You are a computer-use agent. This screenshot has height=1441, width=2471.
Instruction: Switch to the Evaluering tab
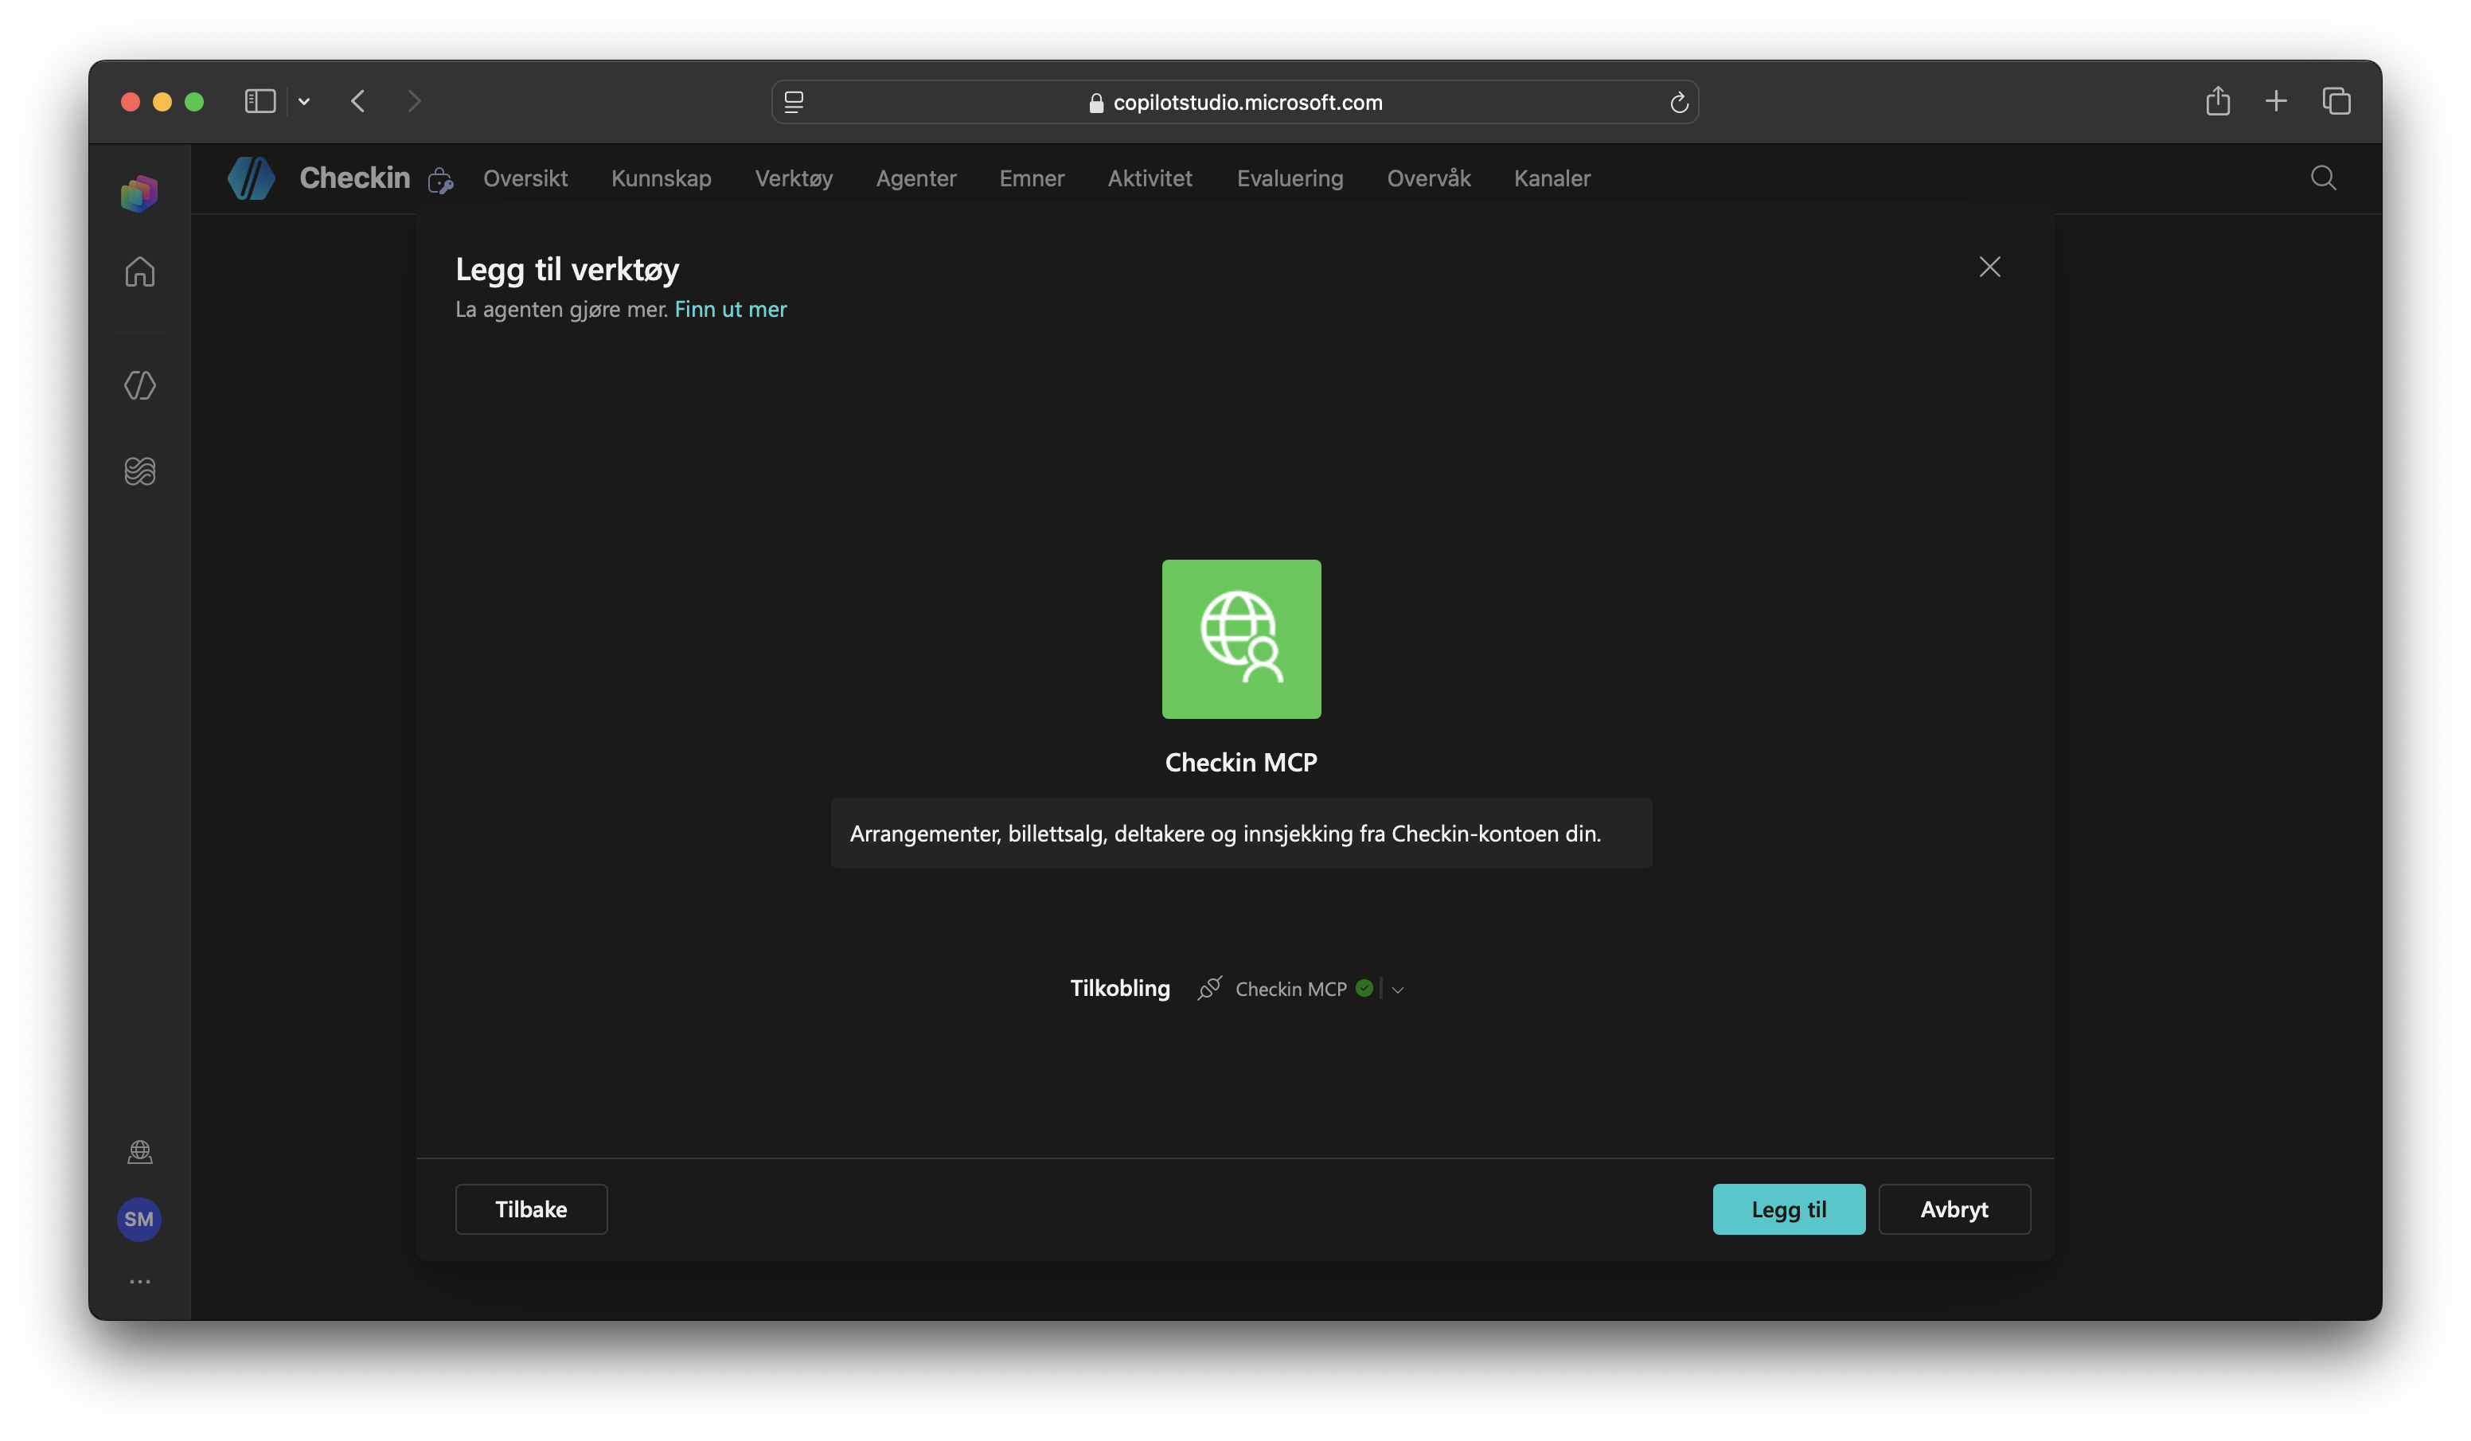click(x=1290, y=178)
